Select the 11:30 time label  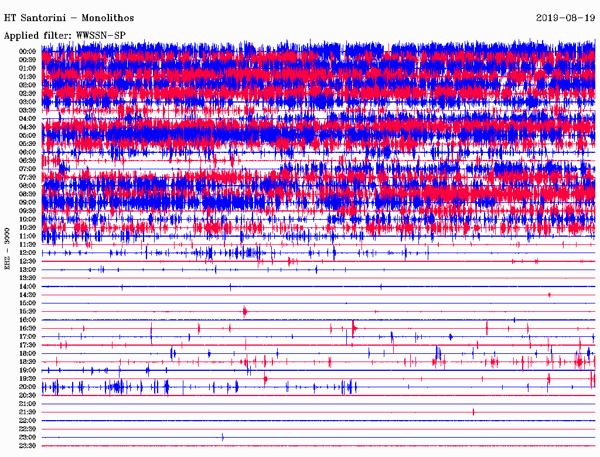28,244
